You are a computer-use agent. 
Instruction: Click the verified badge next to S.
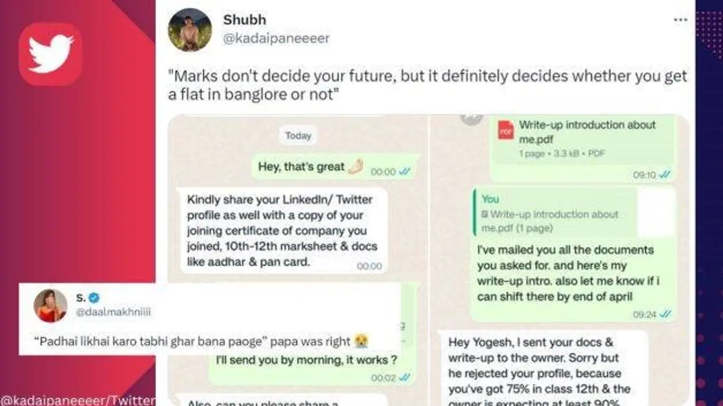[x=94, y=298]
